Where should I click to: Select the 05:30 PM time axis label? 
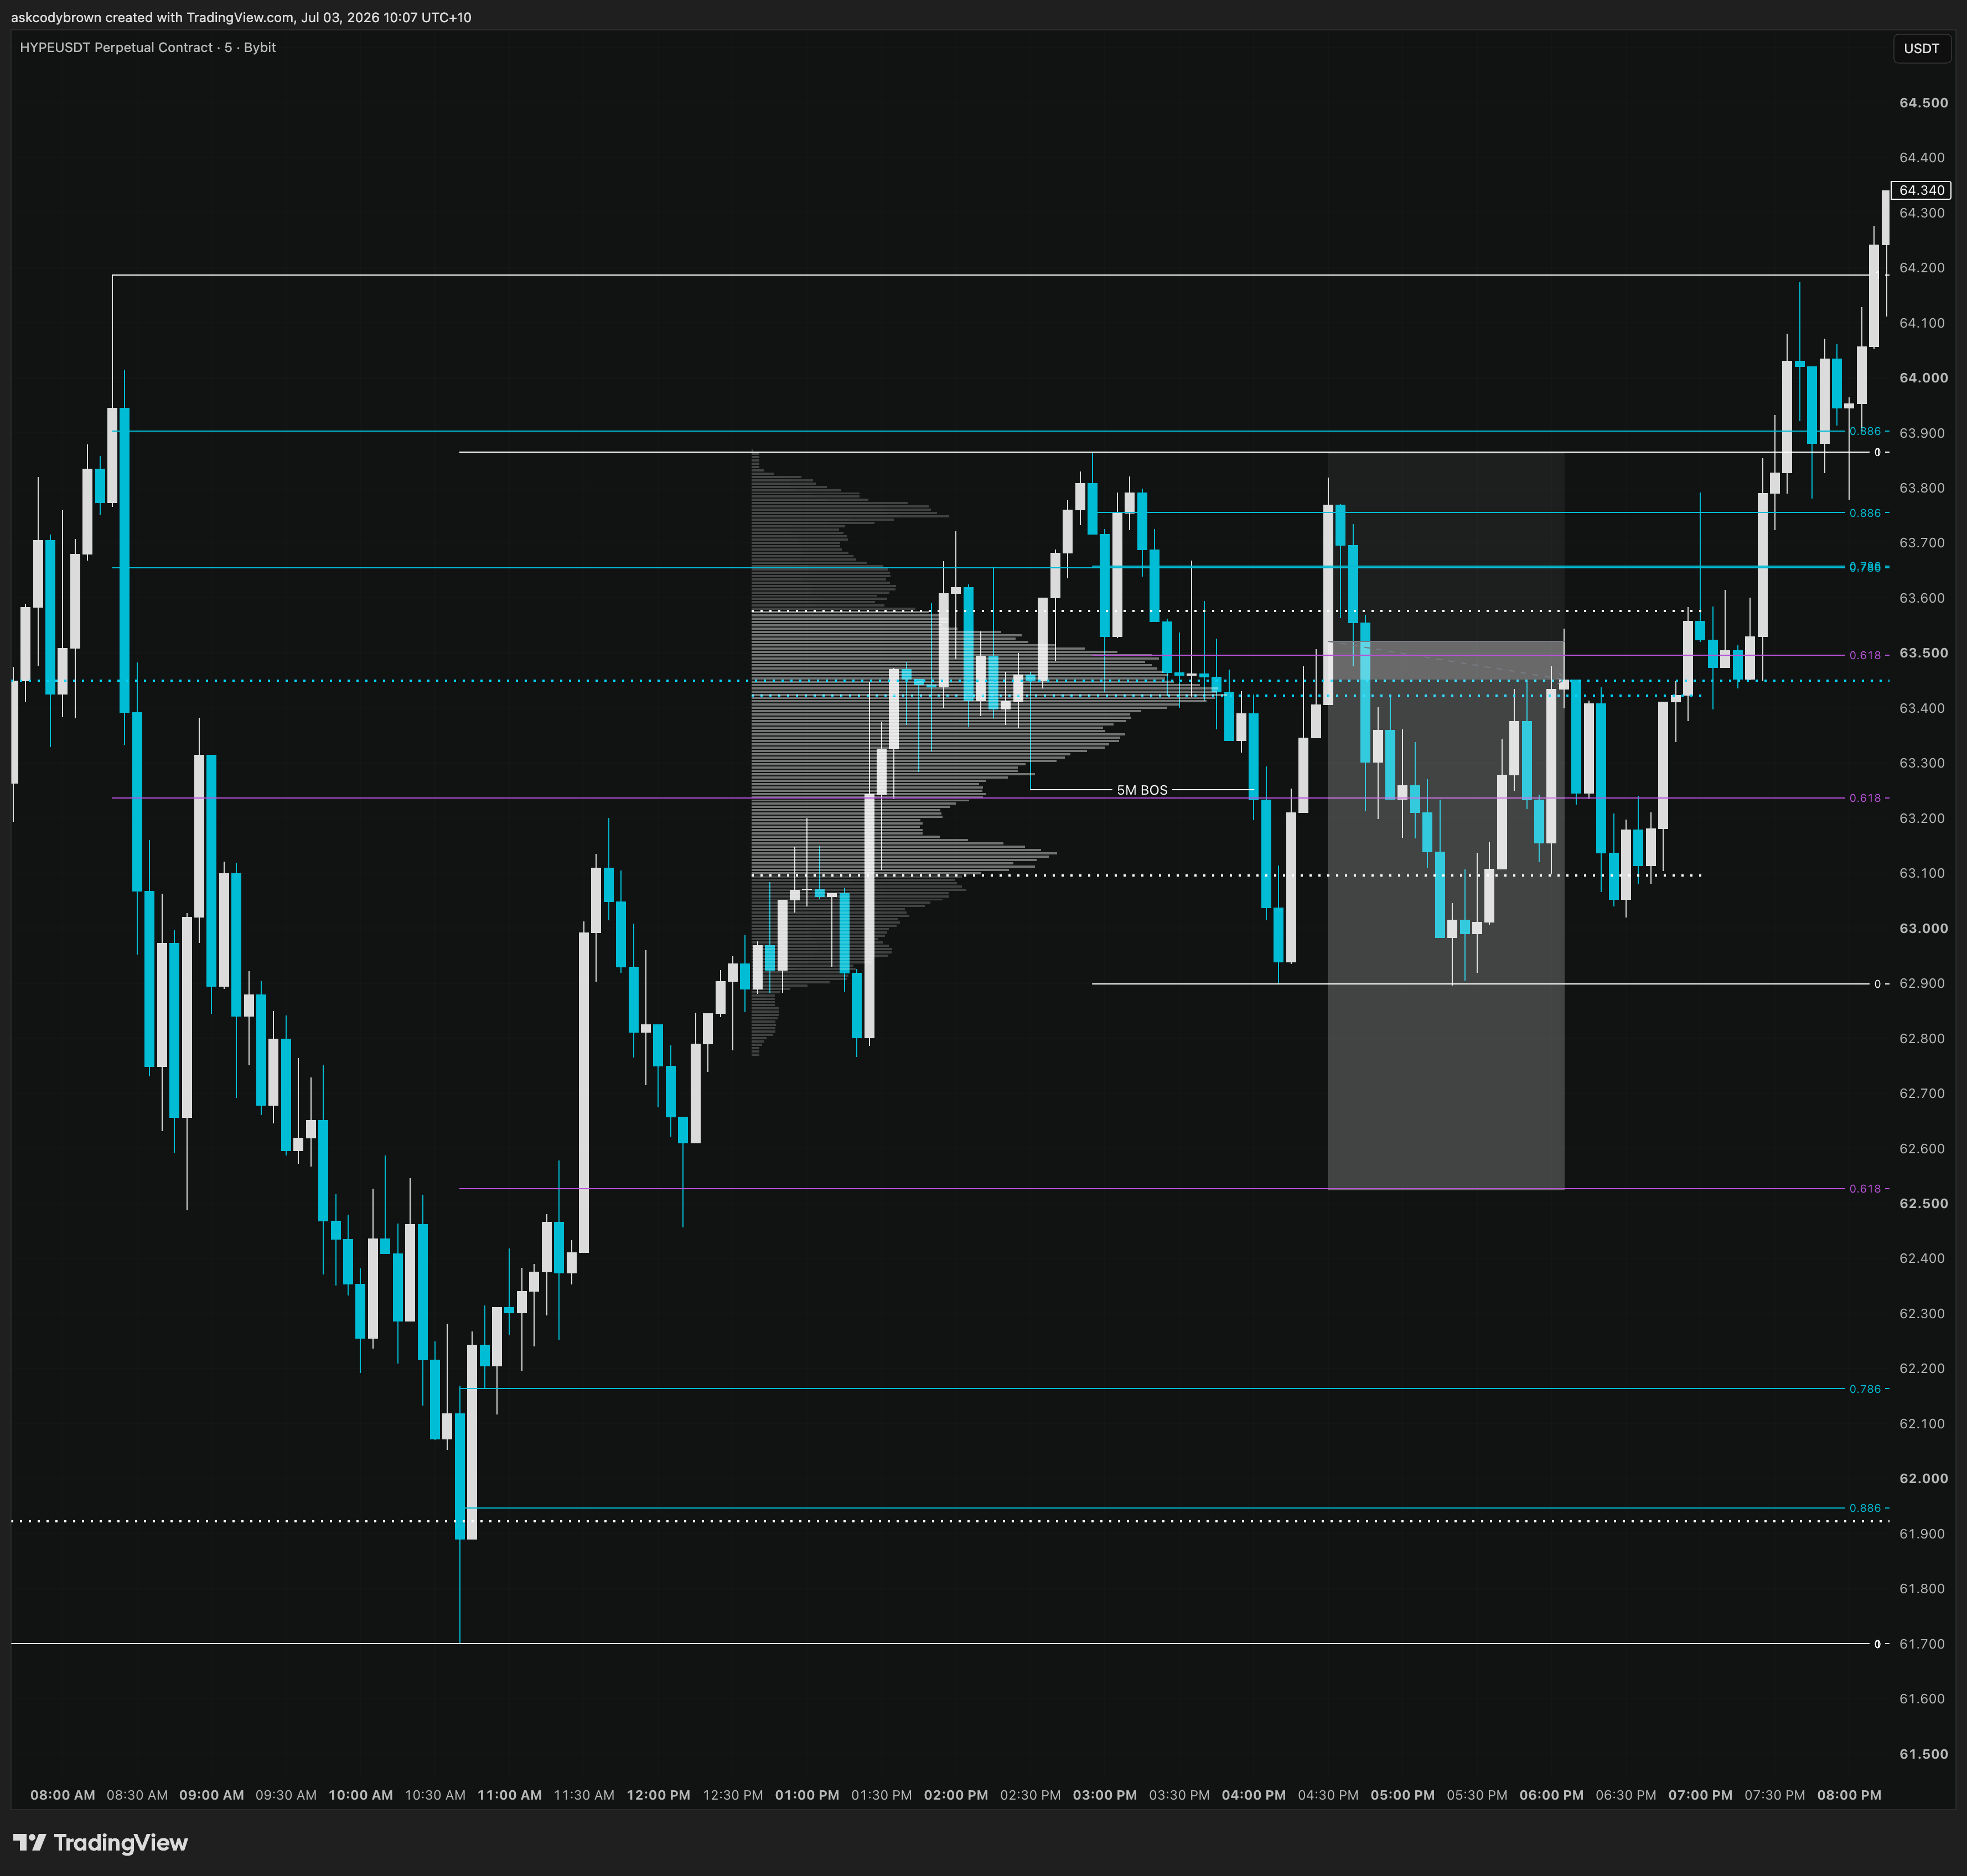[1478, 1795]
